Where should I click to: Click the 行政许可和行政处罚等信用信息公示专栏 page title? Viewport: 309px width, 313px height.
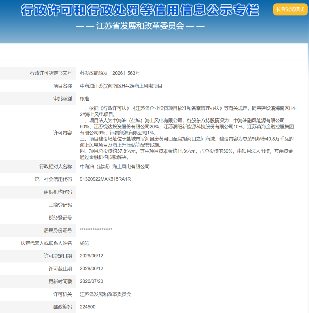(140, 10)
